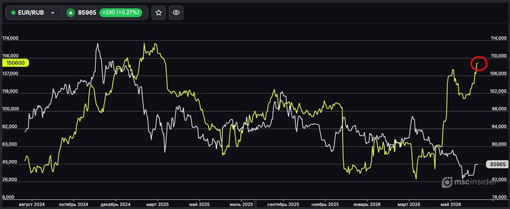Click the март 2026 date label
The width and height of the screenshot is (510, 209).
point(409,205)
